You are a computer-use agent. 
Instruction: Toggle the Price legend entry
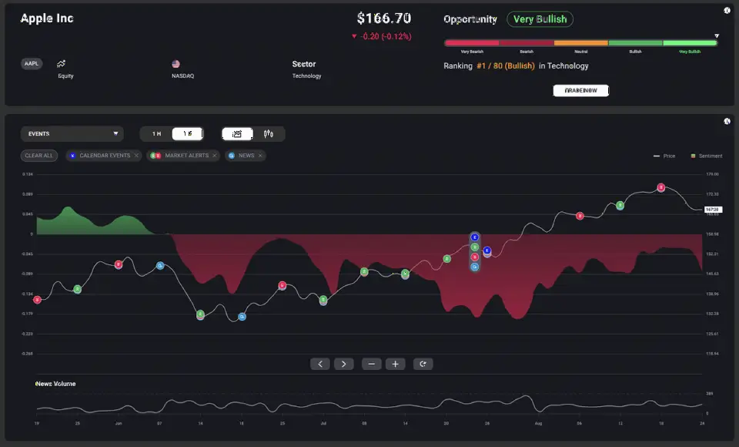pyautogui.click(x=664, y=156)
